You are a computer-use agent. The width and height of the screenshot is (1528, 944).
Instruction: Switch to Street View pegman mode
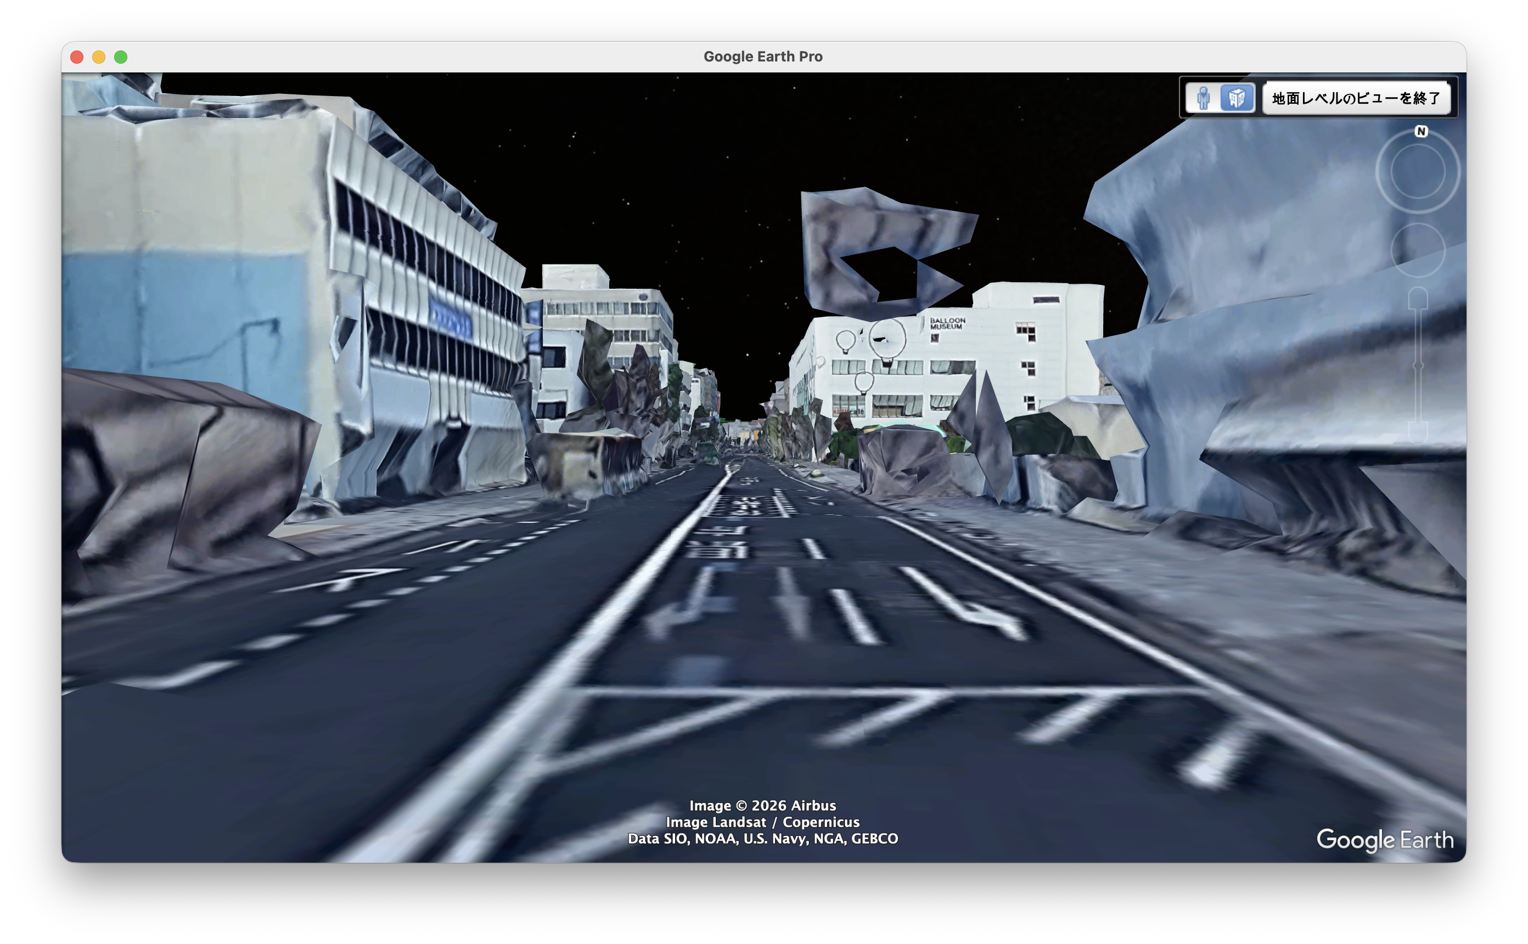click(x=1203, y=98)
